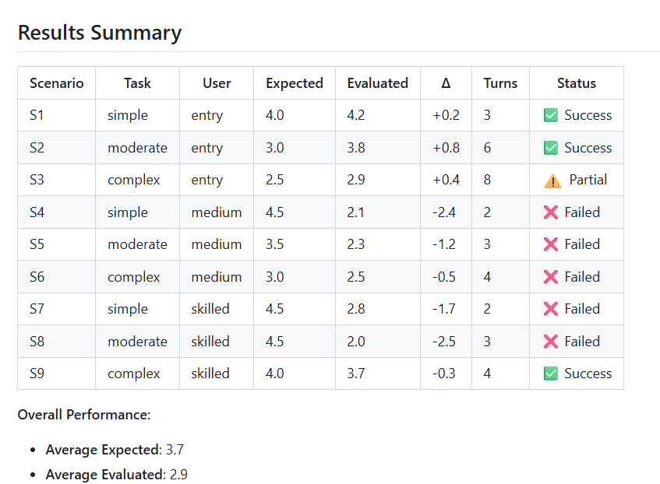Click the green checkmark icon in row S1
Viewport: 660px width, 484px height.
(551, 115)
